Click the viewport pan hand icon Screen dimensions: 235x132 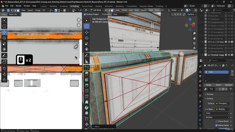(x=194, y=38)
